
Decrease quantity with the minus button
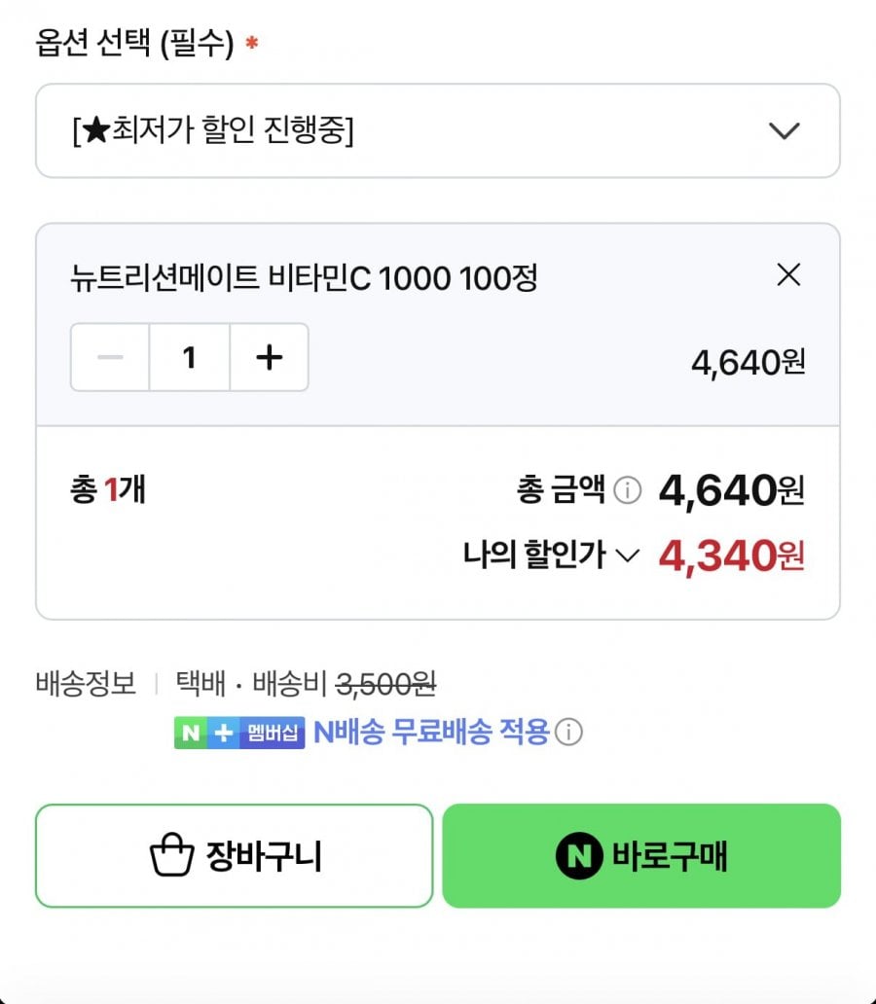click(110, 357)
